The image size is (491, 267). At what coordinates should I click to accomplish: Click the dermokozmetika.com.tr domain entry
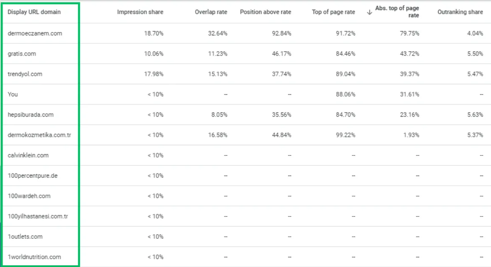[x=39, y=135]
